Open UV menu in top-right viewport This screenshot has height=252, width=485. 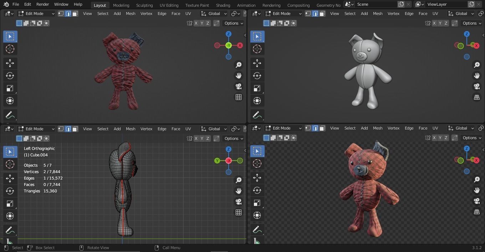coord(435,14)
